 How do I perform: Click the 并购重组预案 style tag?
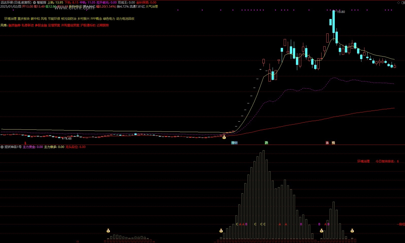(70, 25)
